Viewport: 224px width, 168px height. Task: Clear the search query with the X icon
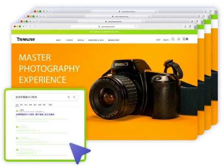click(x=69, y=97)
